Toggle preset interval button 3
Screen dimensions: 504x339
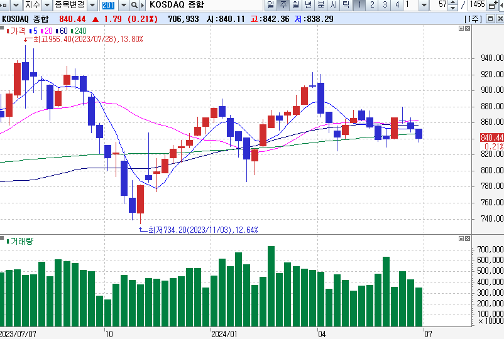(385, 5)
